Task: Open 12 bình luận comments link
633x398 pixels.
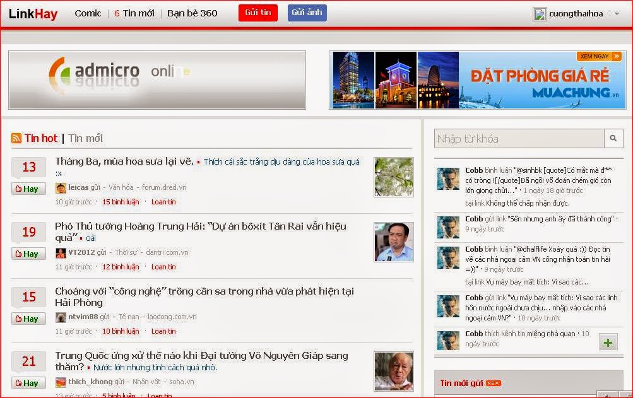Action: click(x=121, y=267)
